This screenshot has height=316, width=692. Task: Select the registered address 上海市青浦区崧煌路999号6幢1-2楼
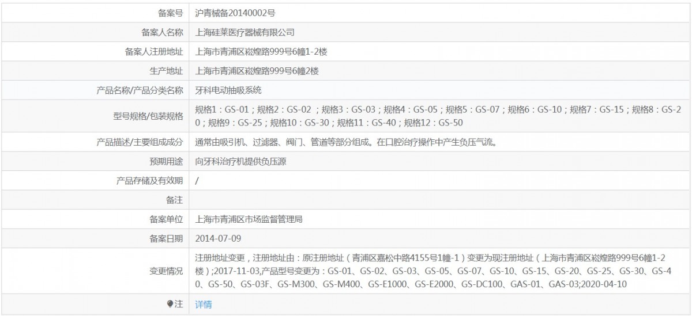pos(262,51)
